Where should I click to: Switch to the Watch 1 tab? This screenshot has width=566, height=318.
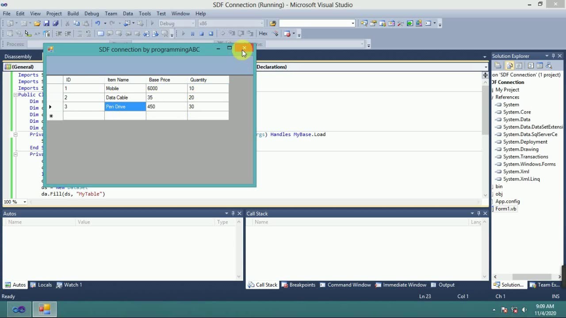(x=69, y=285)
